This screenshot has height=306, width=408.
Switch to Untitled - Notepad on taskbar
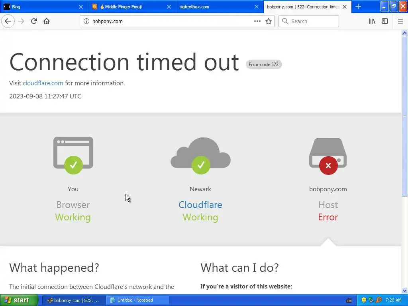click(138, 300)
